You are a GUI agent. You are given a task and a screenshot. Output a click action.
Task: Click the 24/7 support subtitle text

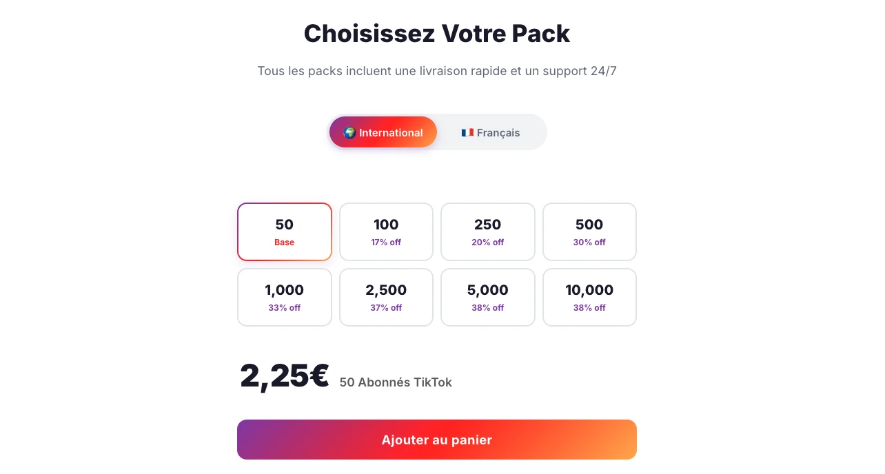click(x=437, y=71)
